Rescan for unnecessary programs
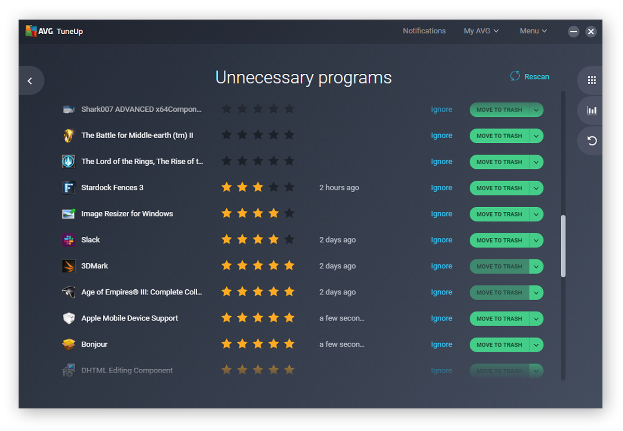Image resolution: width=623 pixels, height=431 pixels. (530, 76)
